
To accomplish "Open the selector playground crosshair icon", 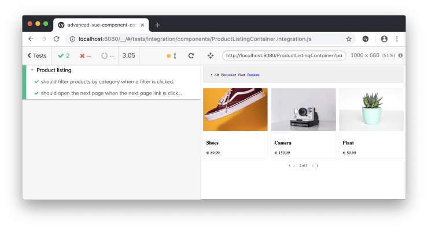I will tap(211, 55).
